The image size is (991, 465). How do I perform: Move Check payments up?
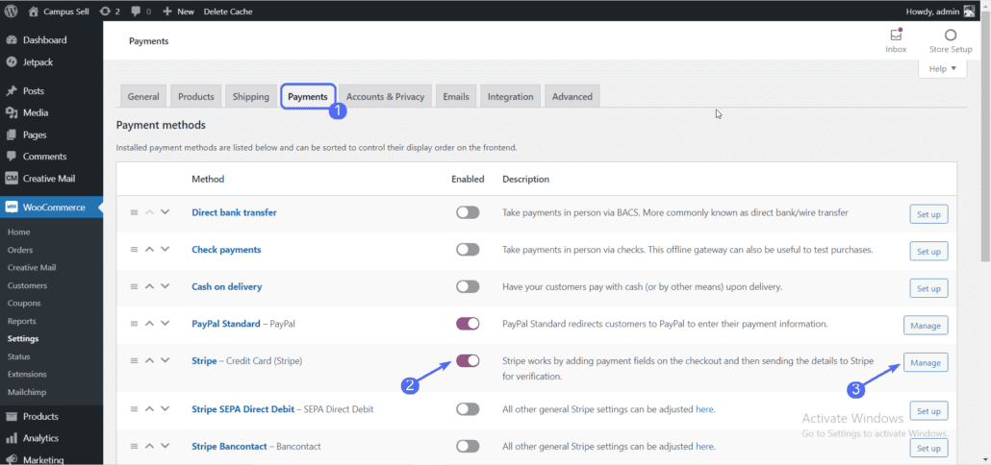point(150,249)
